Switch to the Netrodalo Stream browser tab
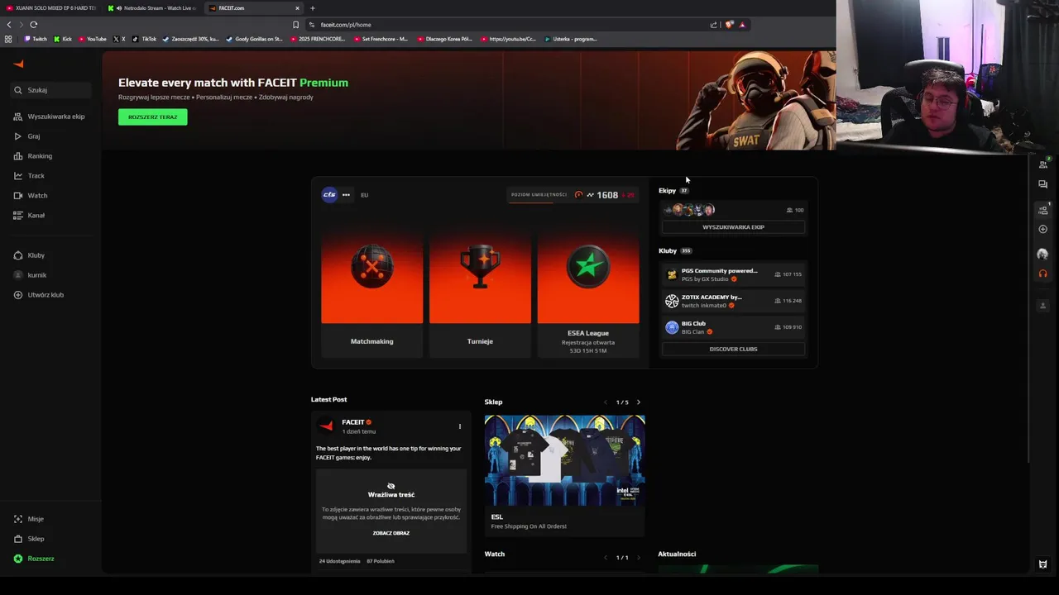The width and height of the screenshot is (1059, 595). (x=153, y=8)
